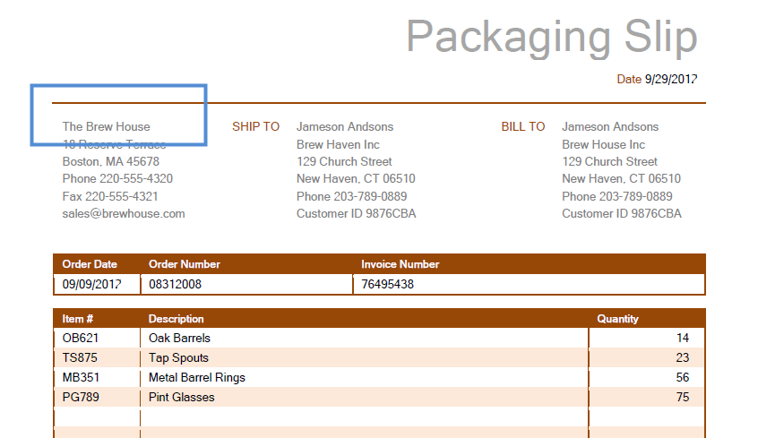Image resolution: width=758 pixels, height=438 pixels.
Task: Click the invoice number cell 76495438
Action: pos(388,285)
